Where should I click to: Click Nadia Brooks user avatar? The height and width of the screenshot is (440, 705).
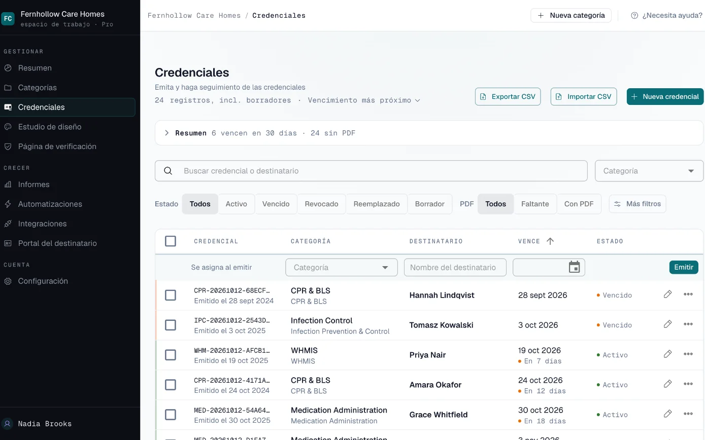point(8,424)
